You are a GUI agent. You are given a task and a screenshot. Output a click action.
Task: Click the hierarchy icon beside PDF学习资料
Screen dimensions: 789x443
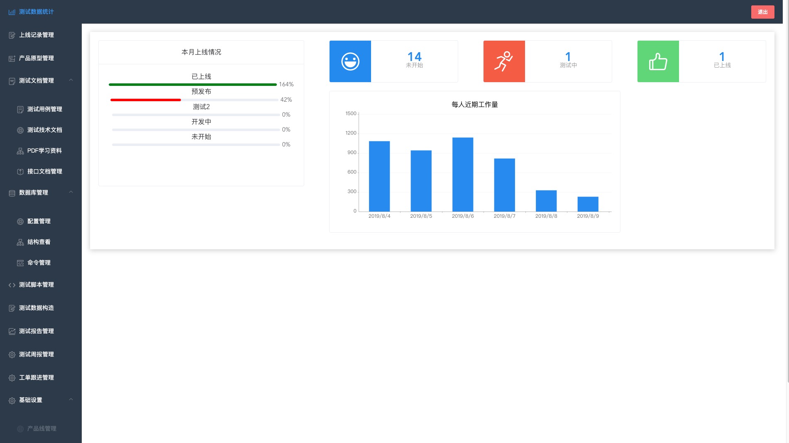[x=20, y=151]
